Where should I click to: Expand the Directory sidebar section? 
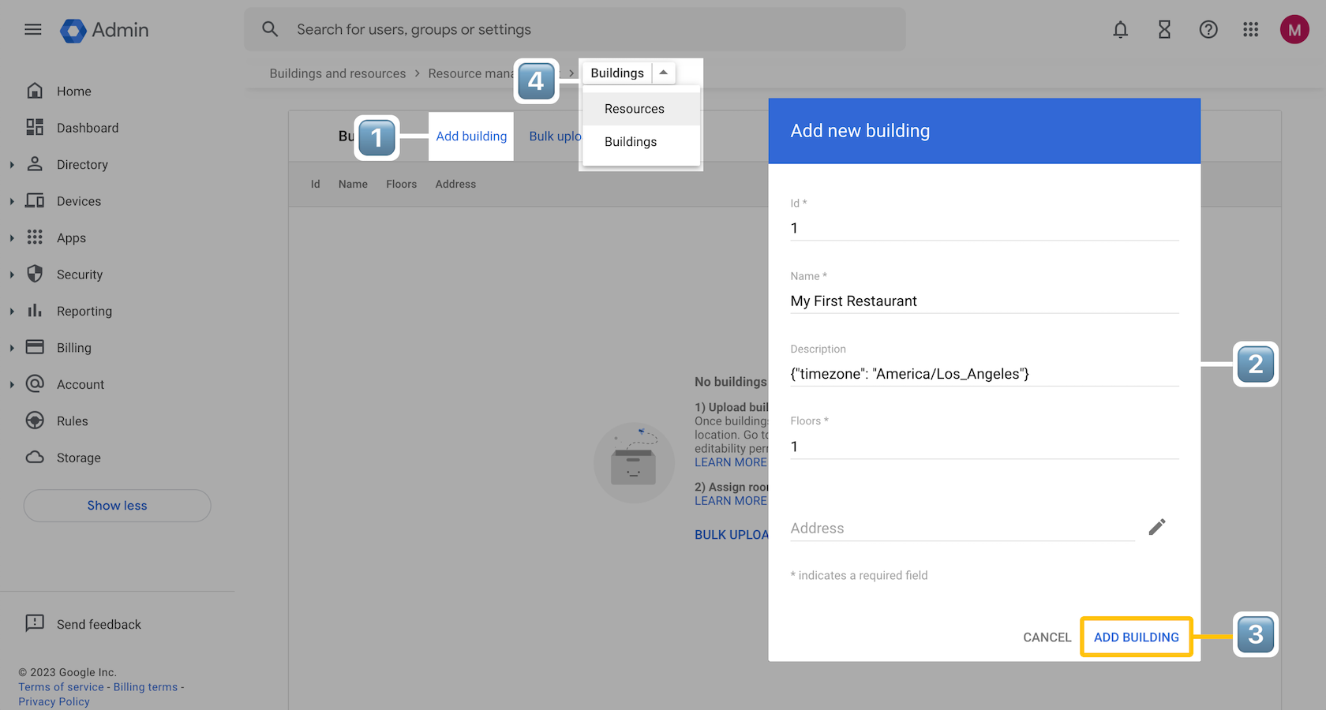[12, 165]
